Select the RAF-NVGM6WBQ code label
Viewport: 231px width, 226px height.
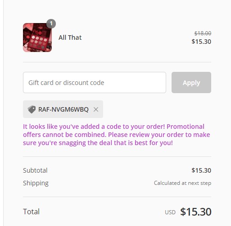[x=63, y=109]
